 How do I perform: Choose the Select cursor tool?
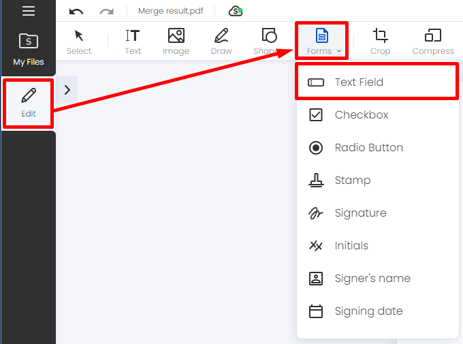(79, 42)
